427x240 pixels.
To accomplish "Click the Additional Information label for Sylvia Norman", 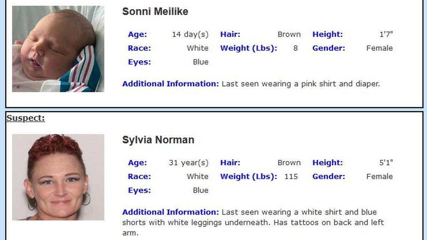I will (170, 212).
